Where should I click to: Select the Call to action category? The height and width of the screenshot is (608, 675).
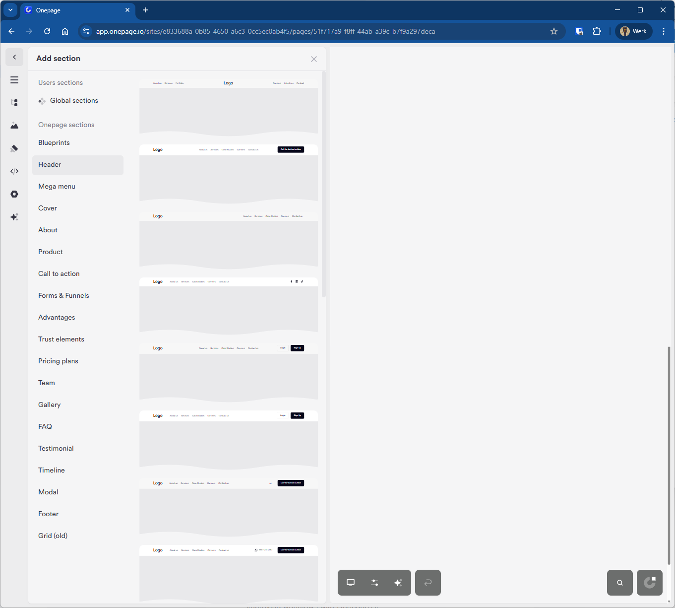click(x=78, y=274)
